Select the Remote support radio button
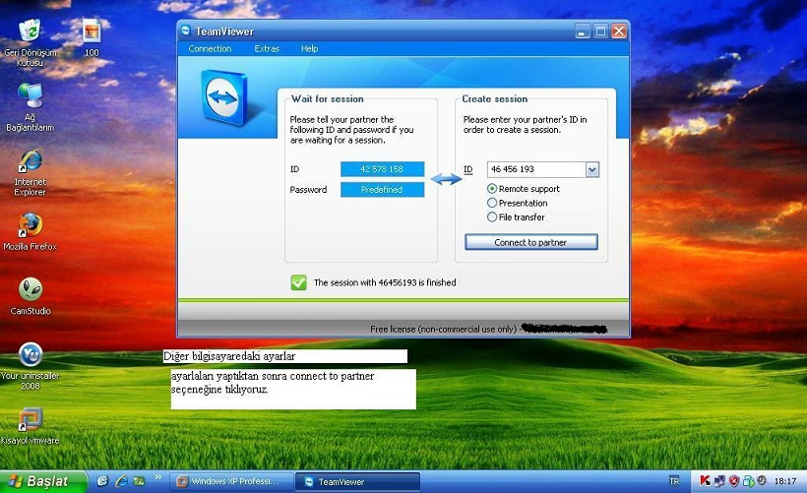The width and height of the screenshot is (807, 493). pyautogui.click(x=492, y=189)
